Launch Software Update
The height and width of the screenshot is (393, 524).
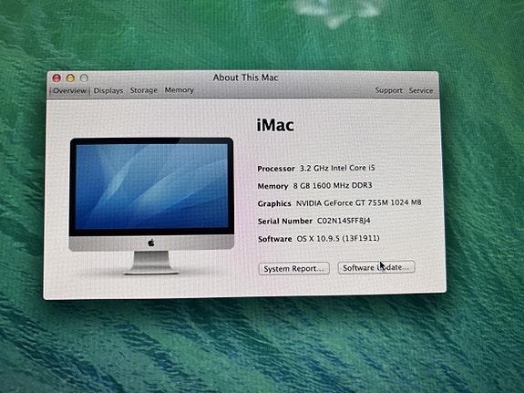(376, 267)
